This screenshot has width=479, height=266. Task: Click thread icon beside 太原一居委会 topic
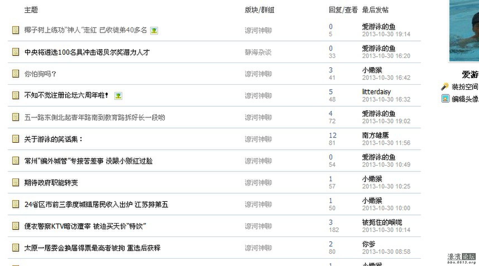pos(15,248)
